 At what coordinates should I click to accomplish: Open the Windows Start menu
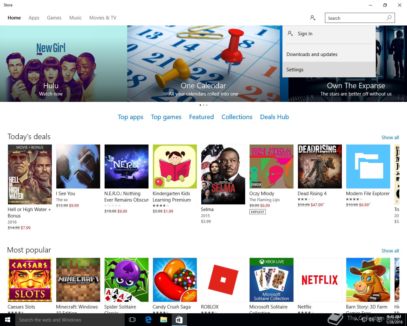pyautogui.click(x=8, y=320)
